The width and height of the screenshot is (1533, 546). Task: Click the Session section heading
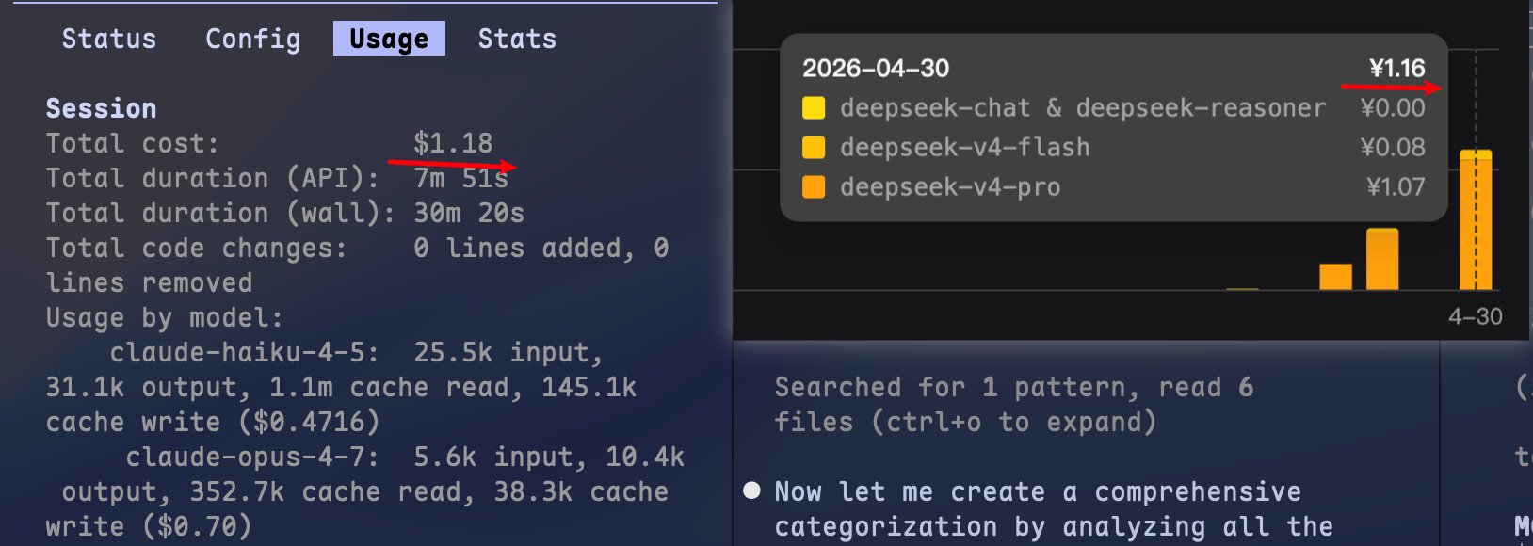[x=102, y=108]
